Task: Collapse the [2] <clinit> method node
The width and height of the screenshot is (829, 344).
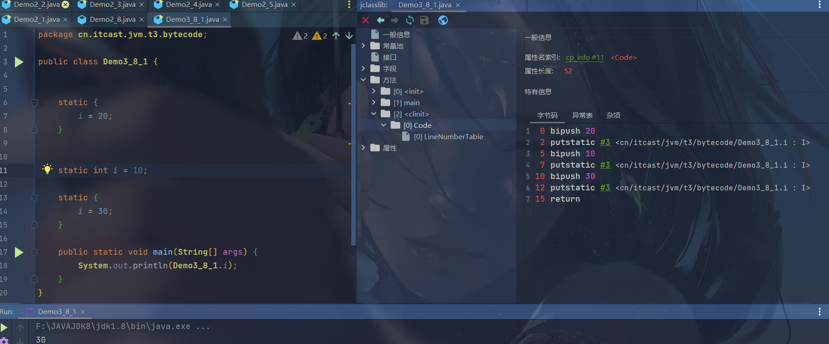Action: 374,114
